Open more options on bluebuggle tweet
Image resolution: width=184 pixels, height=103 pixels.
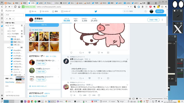[x=127, y=59]
